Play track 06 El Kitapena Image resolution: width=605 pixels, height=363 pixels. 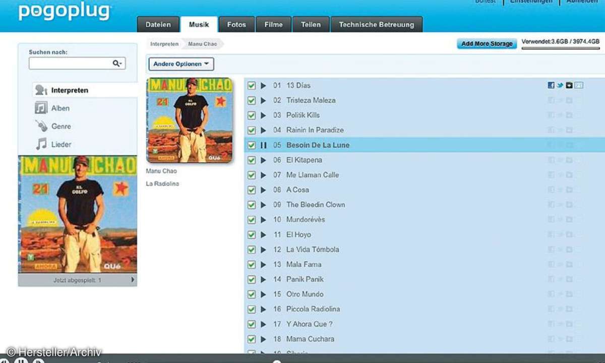[x=263, y=160]
